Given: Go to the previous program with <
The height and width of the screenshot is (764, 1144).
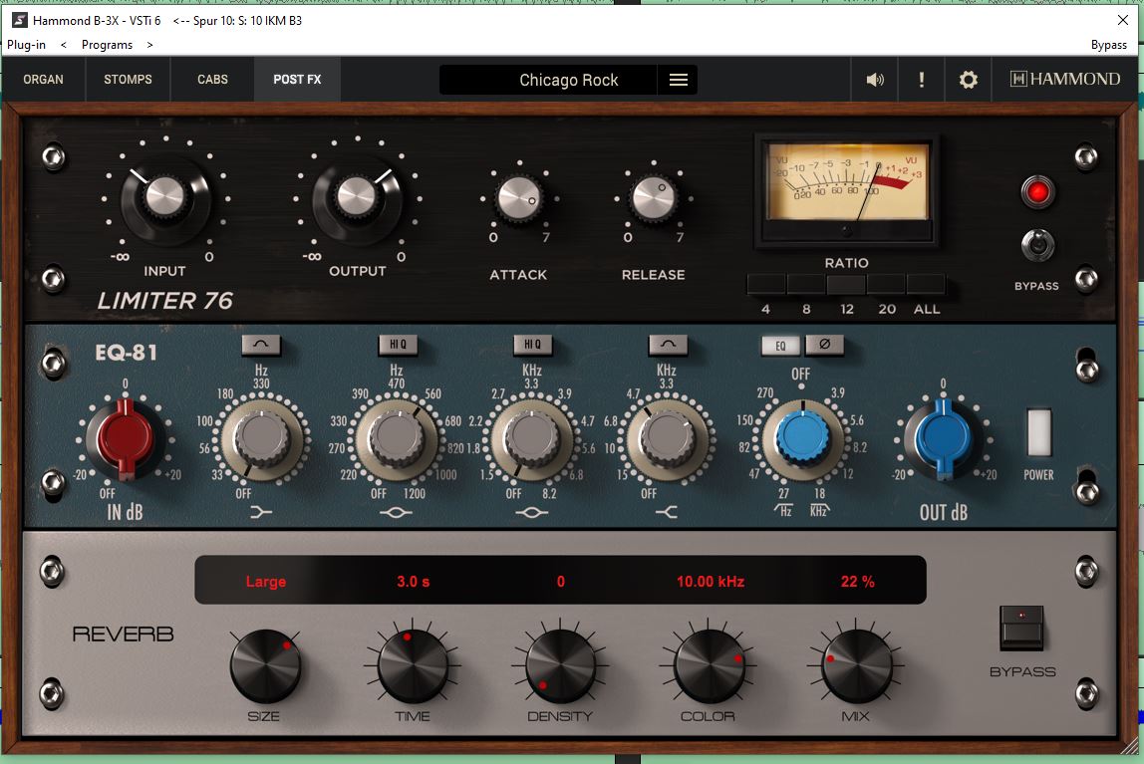Looking at the screenshot, I should (x=64, y=45).
